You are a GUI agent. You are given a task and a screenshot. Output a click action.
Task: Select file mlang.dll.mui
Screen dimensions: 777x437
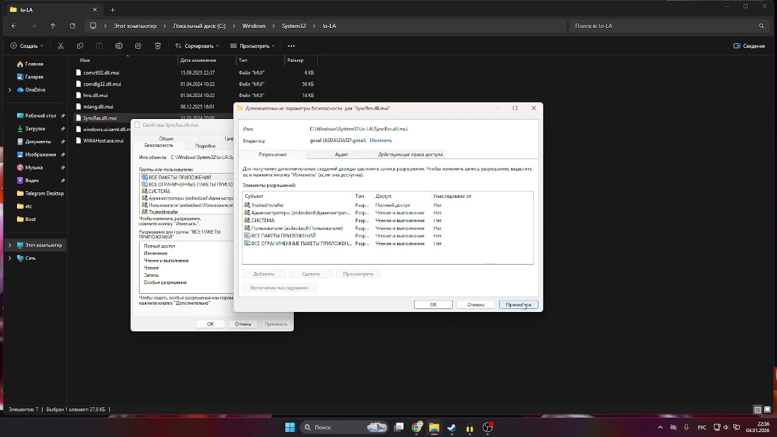click(x=98, y=107)
